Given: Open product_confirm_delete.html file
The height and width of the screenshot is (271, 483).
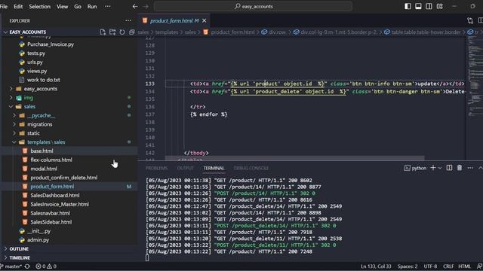Looking at the screenshot, I should [x=63, y=178].
